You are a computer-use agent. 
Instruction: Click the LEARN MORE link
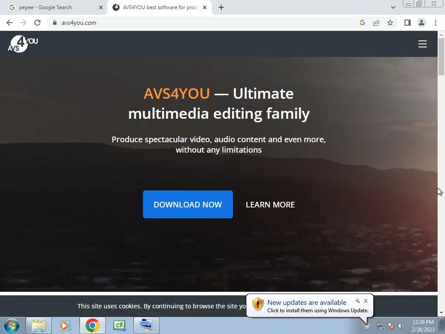[x=270, y=205]
